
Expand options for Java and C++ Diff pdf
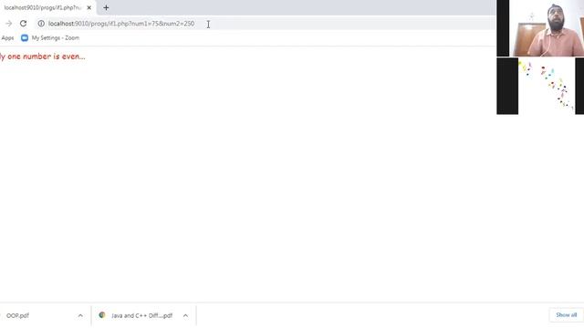click(x=185, y=316)
